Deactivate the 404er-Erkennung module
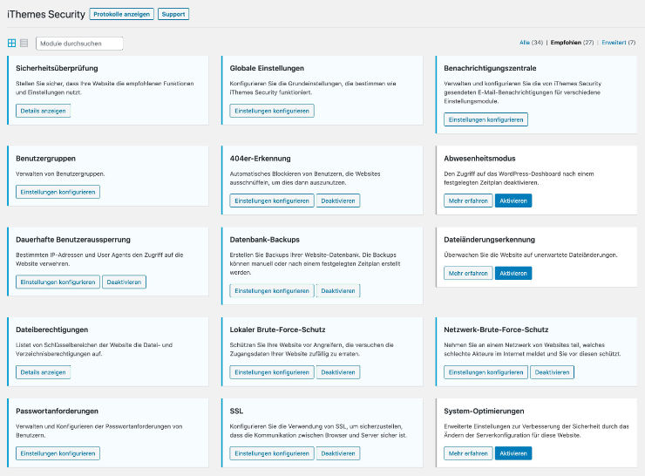The height and width of the screenshot is (476, 645). pyautogui.click(x=338, y=201)
